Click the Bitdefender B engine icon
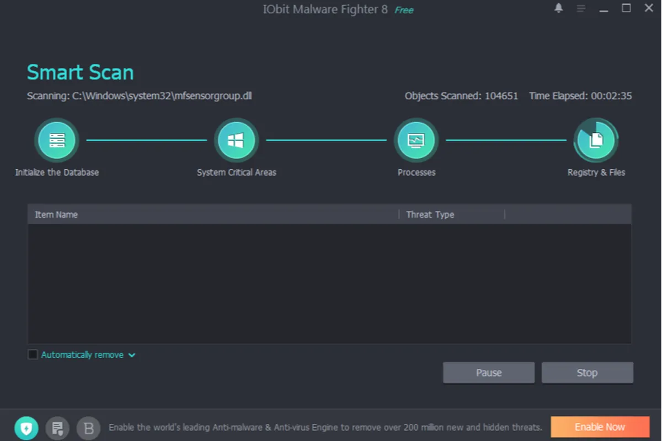Screen dimensions: 662x441 (88, 427)
